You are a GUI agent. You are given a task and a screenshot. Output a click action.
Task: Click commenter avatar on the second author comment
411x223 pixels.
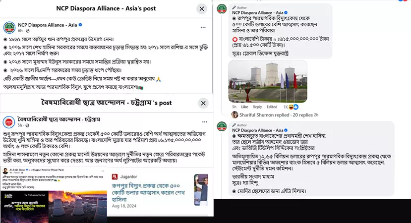click(222, 126)
